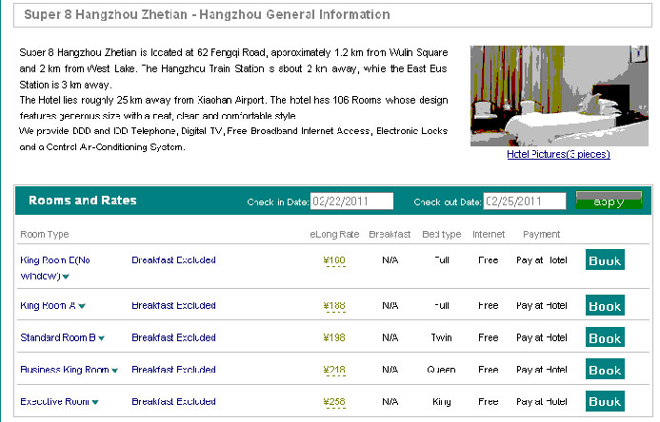The height and width of the screenshot is (422, 660).
Task: Click the Rooms and Rates heading
Action: pos(83,201)
